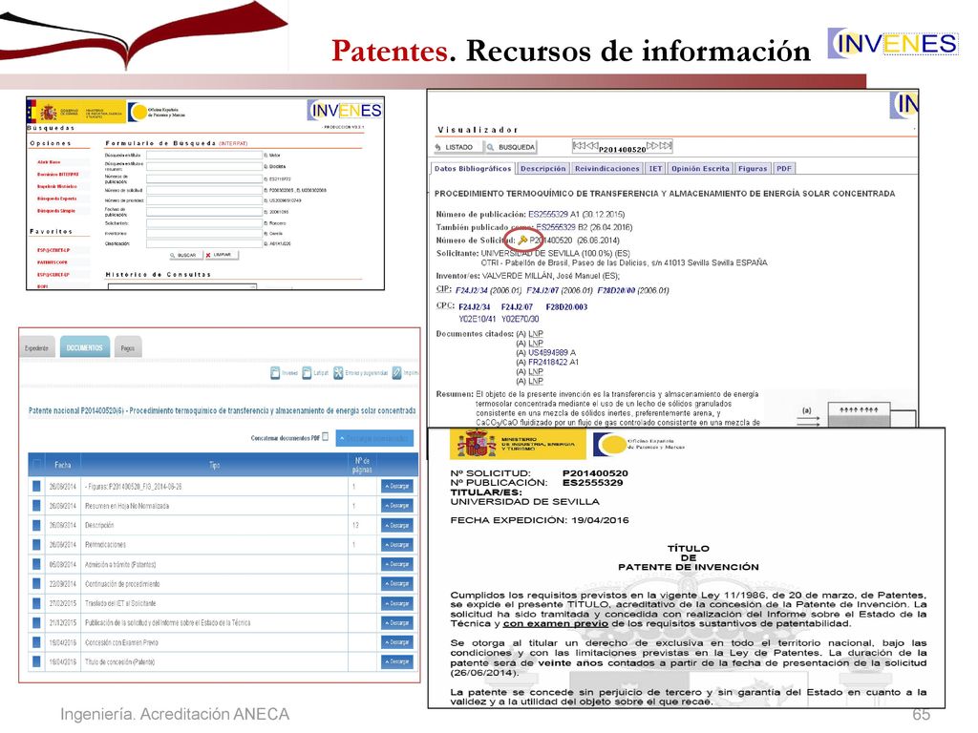The width and height of the screenshot is (978, 733).
Task: Click Spanish government crest in patent title document
Action: point(477,444)
